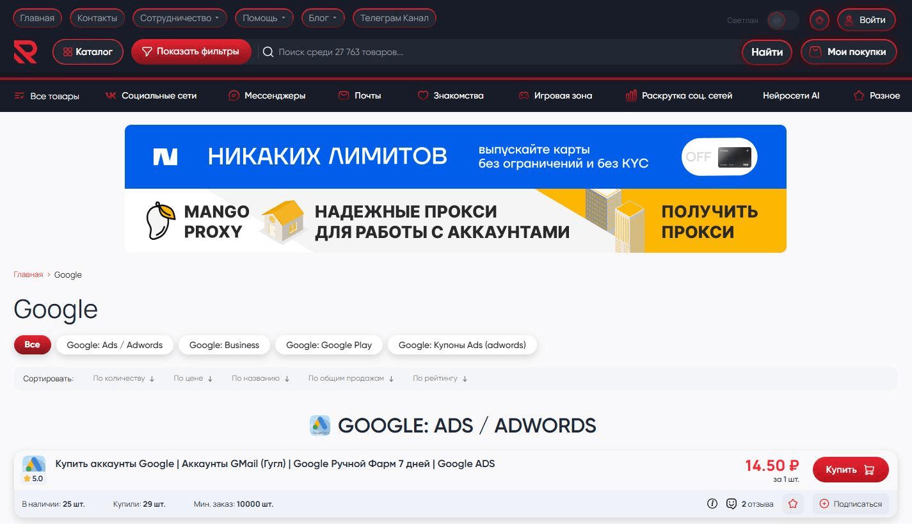Click the НИКАКИХ ЛИМИТОВ blue banner
912x524 pixels.
(x=456, y=157)
